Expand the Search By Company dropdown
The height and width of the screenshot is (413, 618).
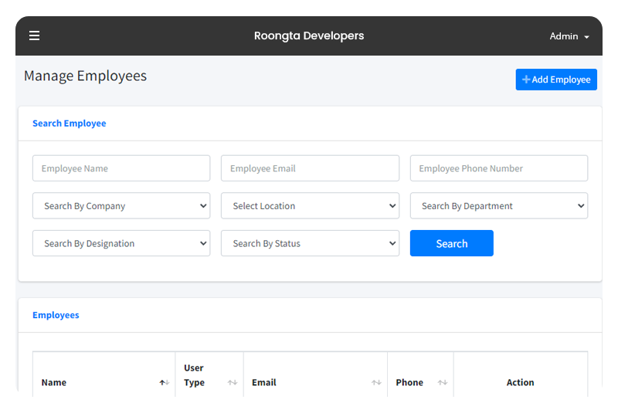click(x=121, y=206)
